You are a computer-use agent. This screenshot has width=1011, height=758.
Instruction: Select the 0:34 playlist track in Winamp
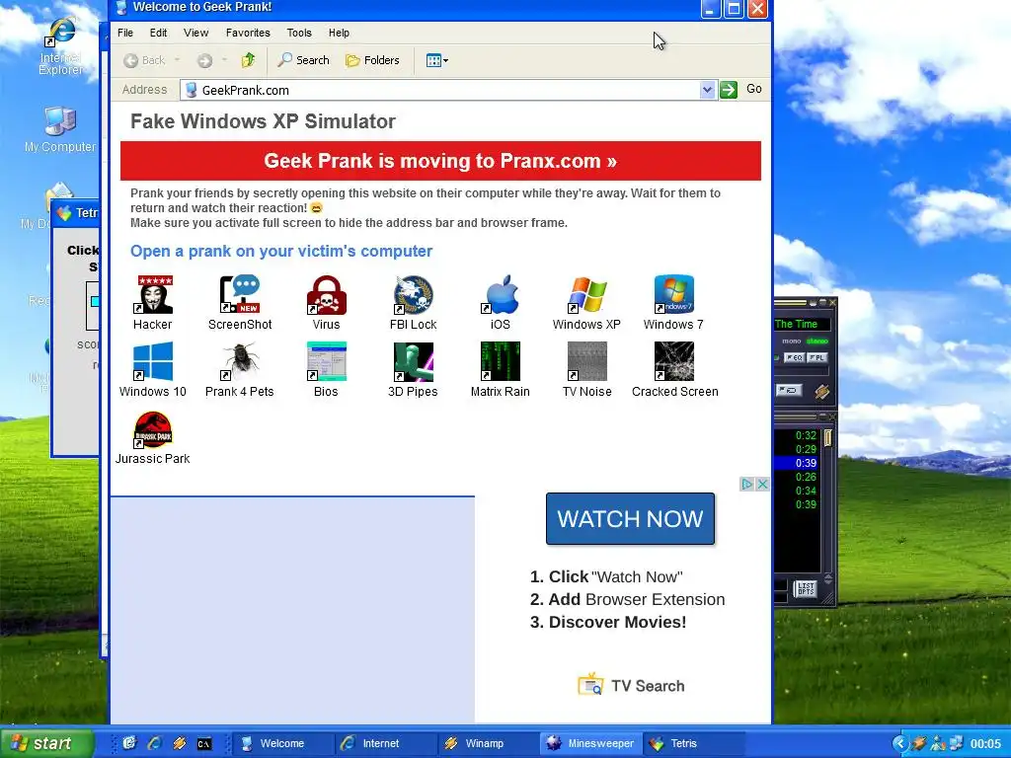[806, 491]
